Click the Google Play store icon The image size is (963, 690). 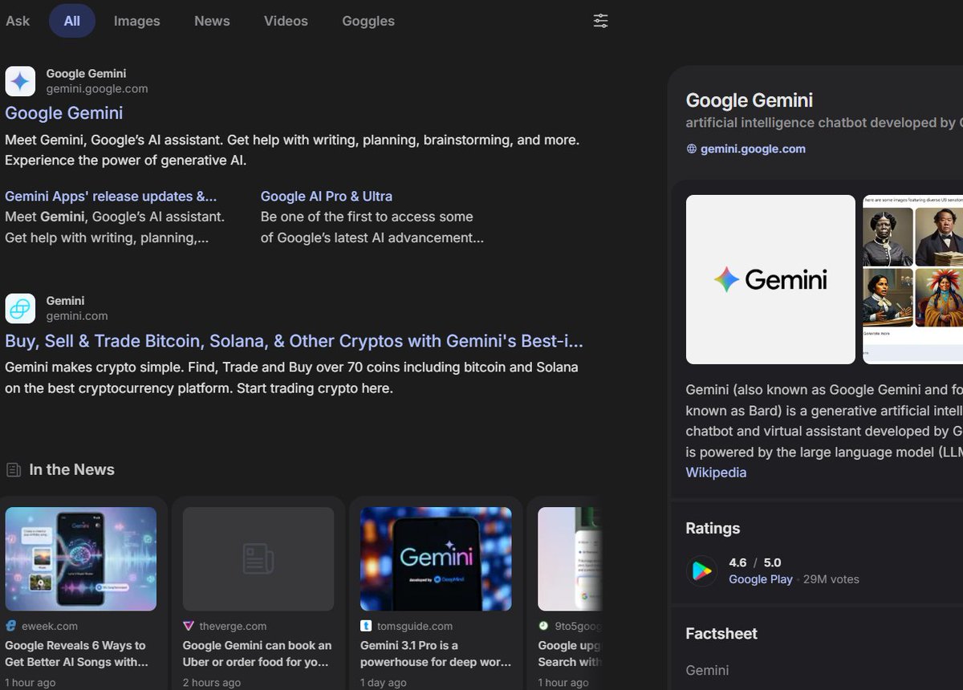tap(702, 570)
